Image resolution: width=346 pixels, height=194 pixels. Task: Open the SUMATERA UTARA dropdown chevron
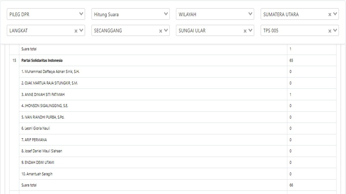click(335, 14)
